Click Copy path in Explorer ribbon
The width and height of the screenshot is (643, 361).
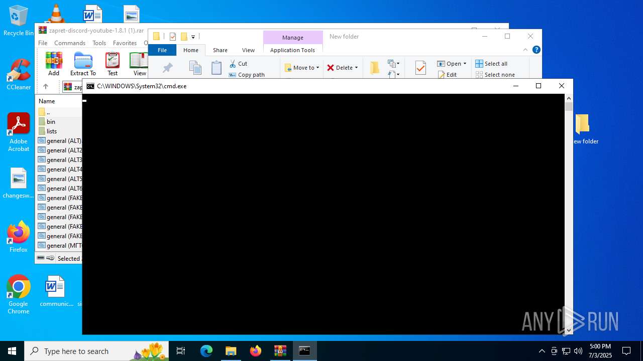(x=247, y=75)
